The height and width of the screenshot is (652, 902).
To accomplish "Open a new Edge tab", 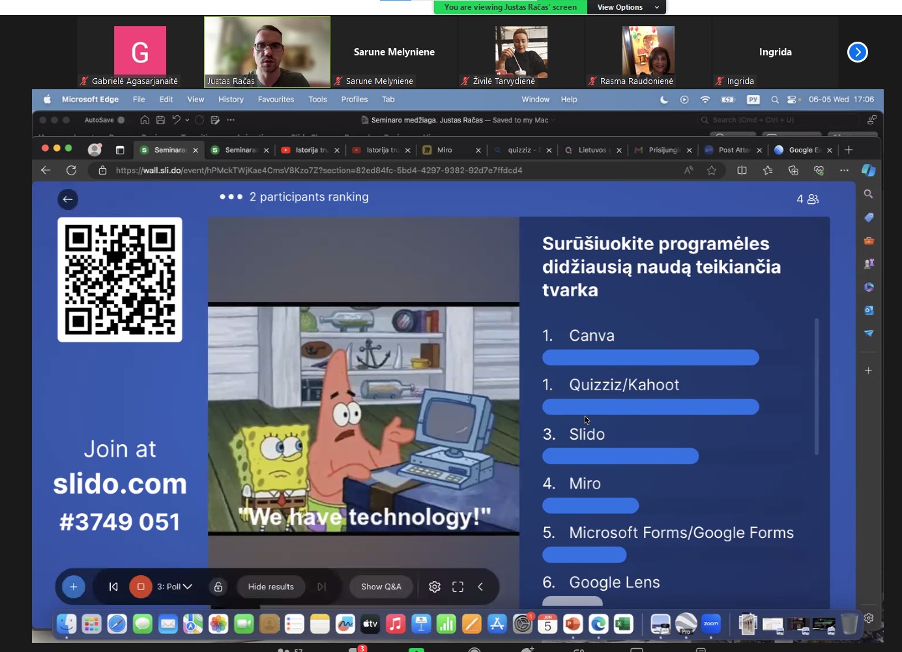I will coord(849,150).
